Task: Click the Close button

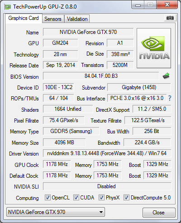Action: [x=159, y=213]
